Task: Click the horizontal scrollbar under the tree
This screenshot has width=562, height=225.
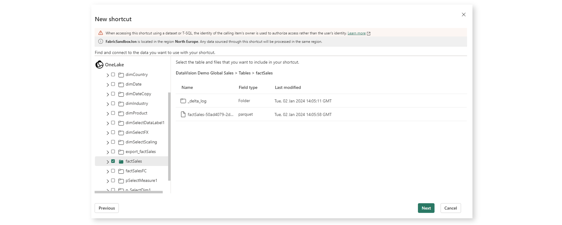Action: (129, 192)
